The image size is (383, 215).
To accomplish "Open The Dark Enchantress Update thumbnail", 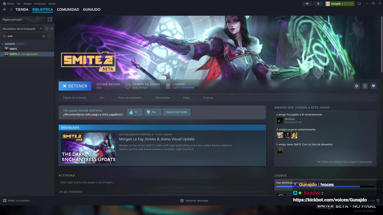I will [x=89, y=148].
